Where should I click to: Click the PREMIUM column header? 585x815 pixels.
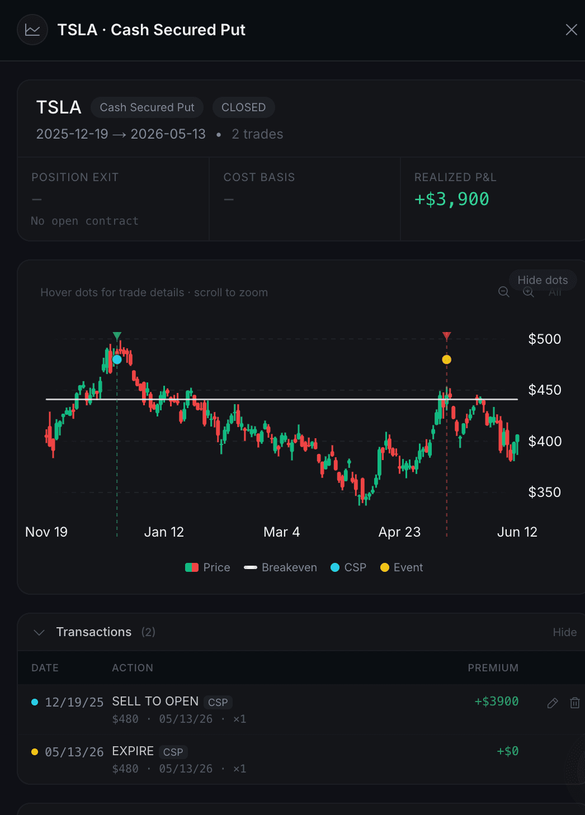tap(493, 668)
